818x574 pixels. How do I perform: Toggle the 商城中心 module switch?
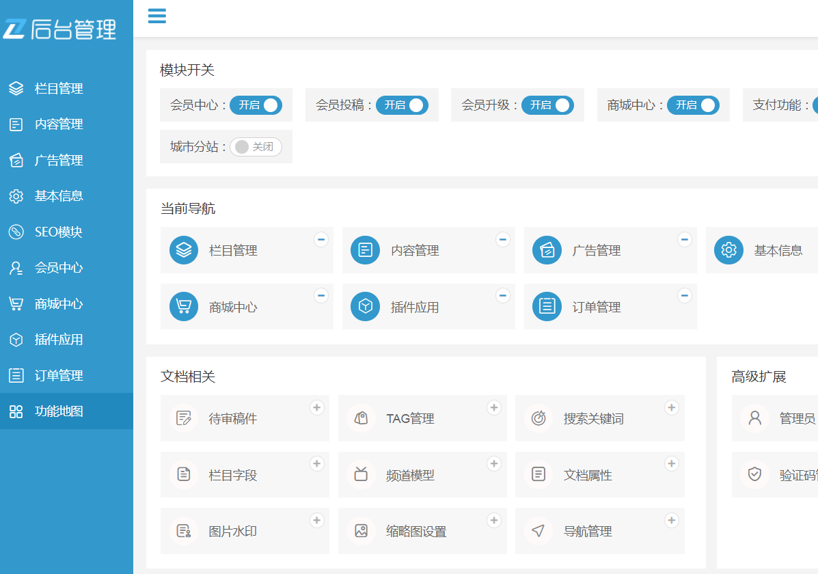point(694,105)
